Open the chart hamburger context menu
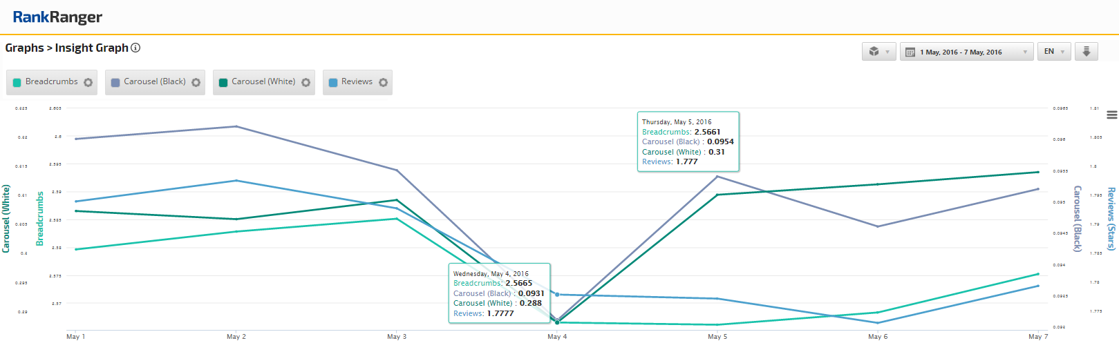The height and width of the screenshot is (343, 1119). click(1111, 115)
